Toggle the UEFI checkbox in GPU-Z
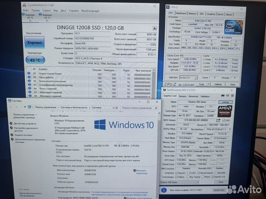The width and height of the screenshot is (266, 199). 224,120
